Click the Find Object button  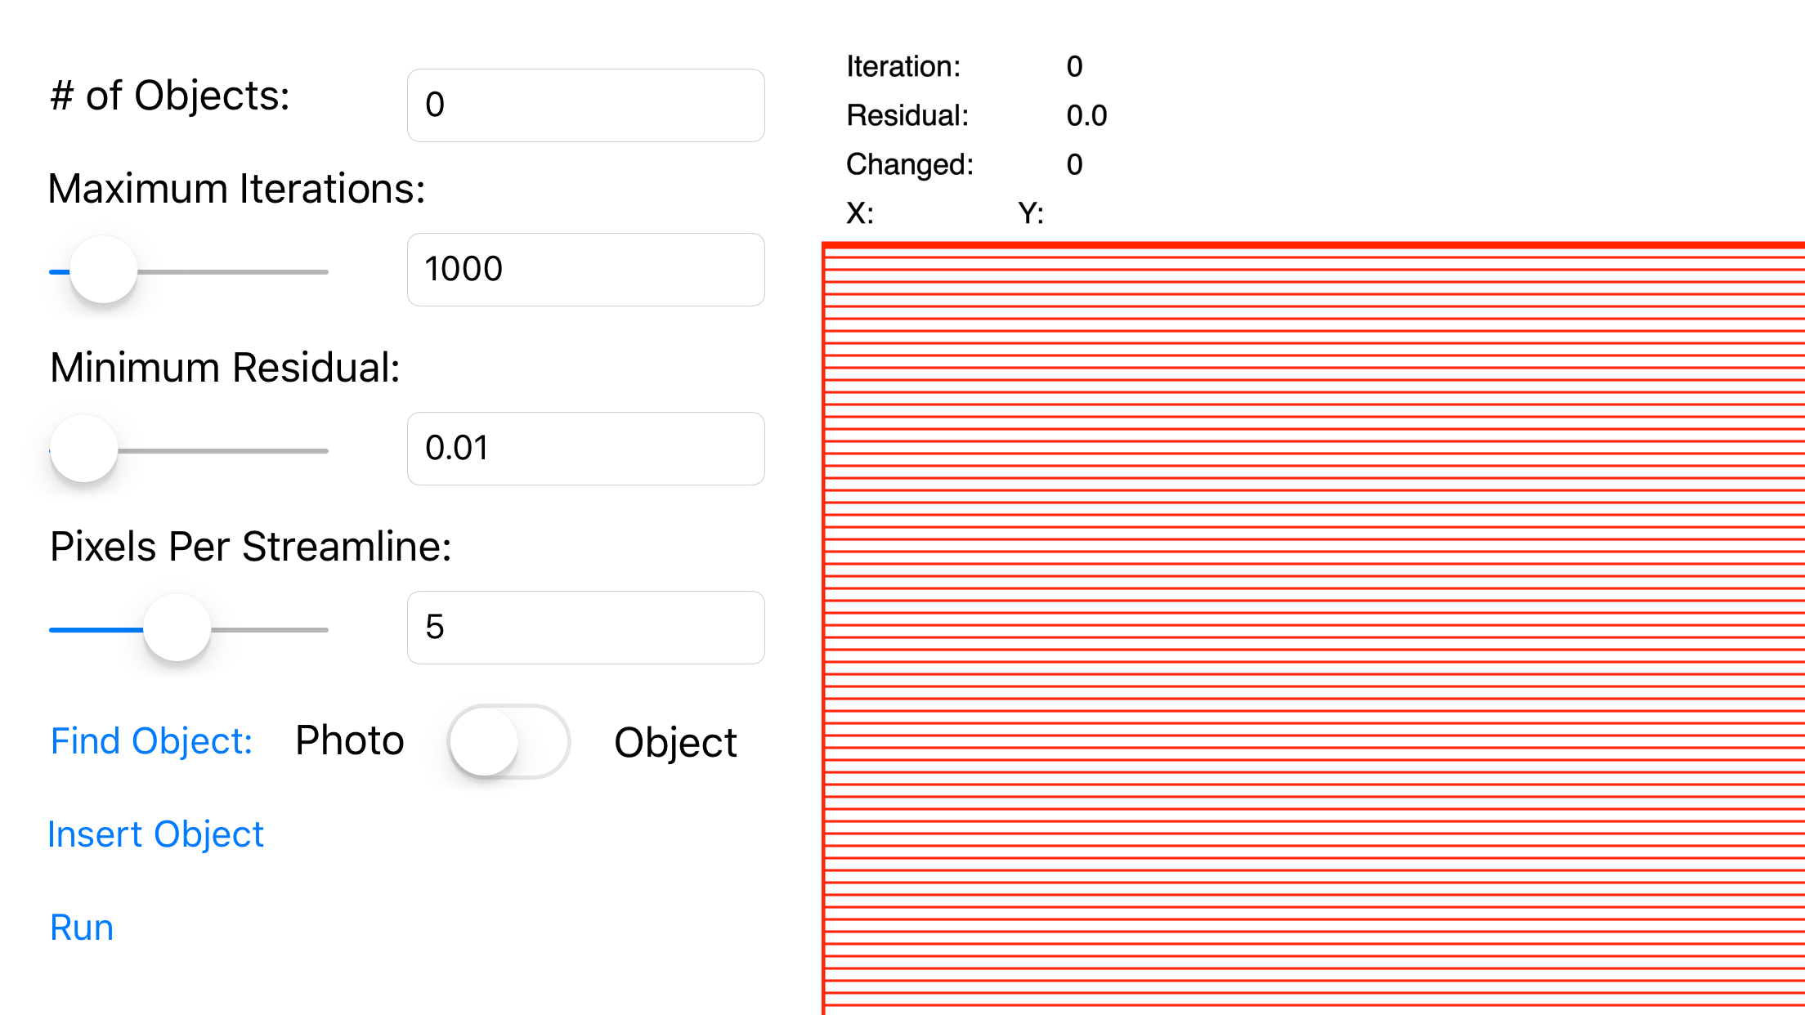click(151, 741)
